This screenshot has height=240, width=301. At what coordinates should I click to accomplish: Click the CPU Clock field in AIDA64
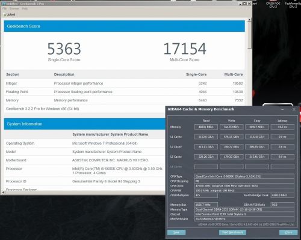click(x=244, y=186)
